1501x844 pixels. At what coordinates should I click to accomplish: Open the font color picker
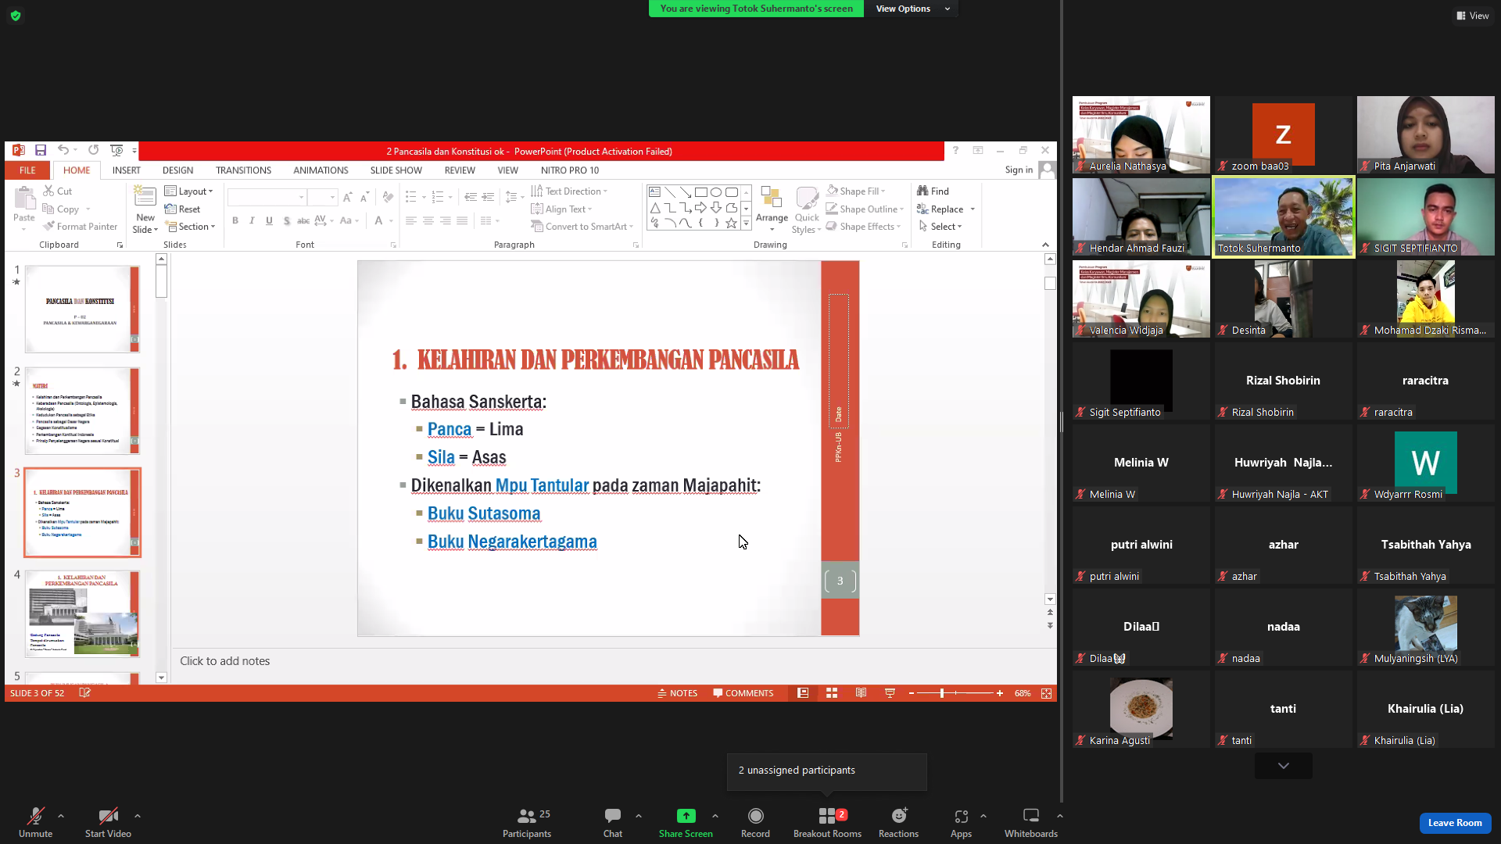pos(379,221)
